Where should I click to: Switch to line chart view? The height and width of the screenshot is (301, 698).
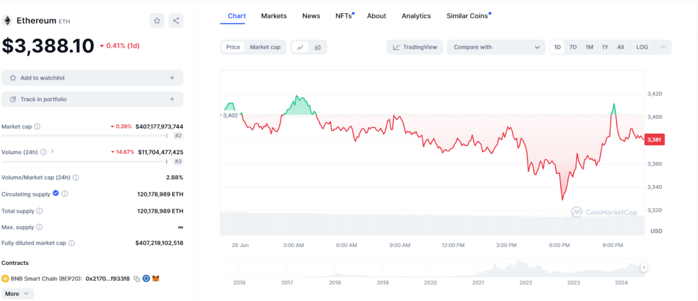coord(300,47)
